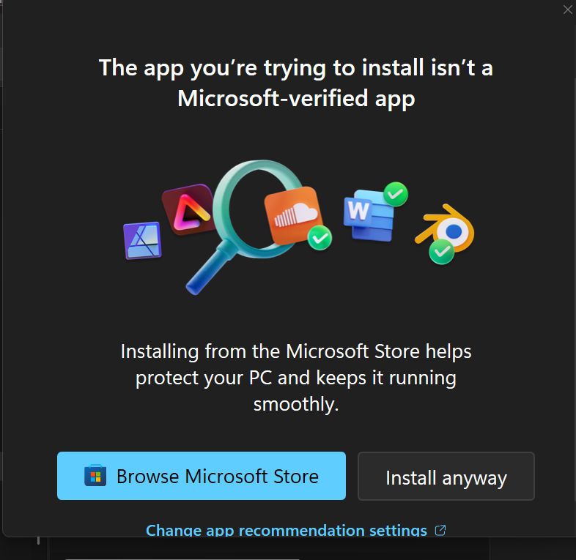The image size is (576, 560).
Task: Click green checkmark badge on Blender icon
Action: point(442,252)
